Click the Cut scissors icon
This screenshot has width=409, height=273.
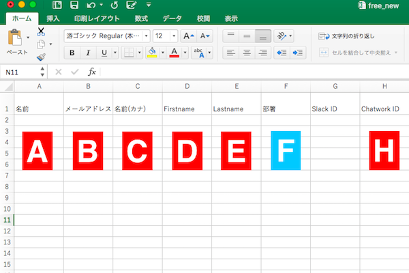pos(41,32)
